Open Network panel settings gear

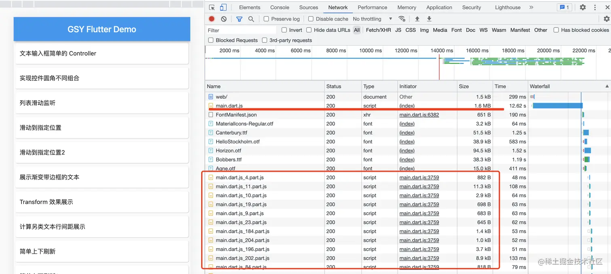pyautogui.click(x=606, y=19)
